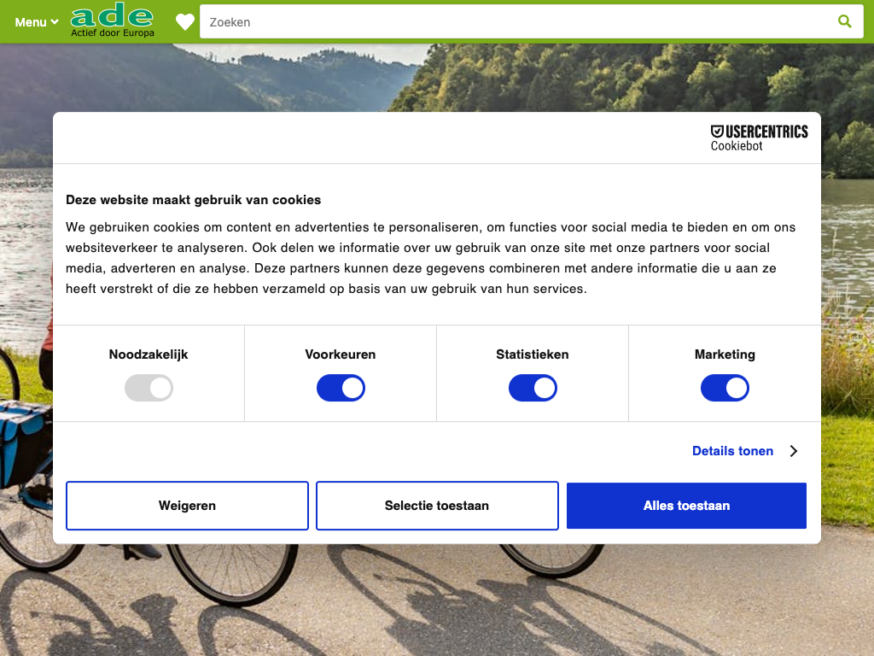Open the Menu dropdown in header

[x=36, y=22]
